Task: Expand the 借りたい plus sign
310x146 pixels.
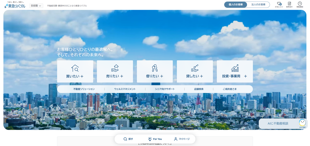Action: tap(162, 76)
